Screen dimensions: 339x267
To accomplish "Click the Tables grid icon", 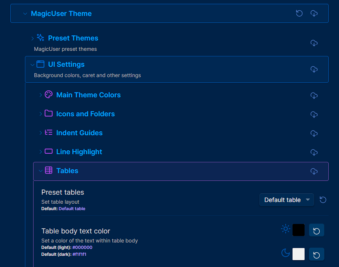I will pos(49,170).
